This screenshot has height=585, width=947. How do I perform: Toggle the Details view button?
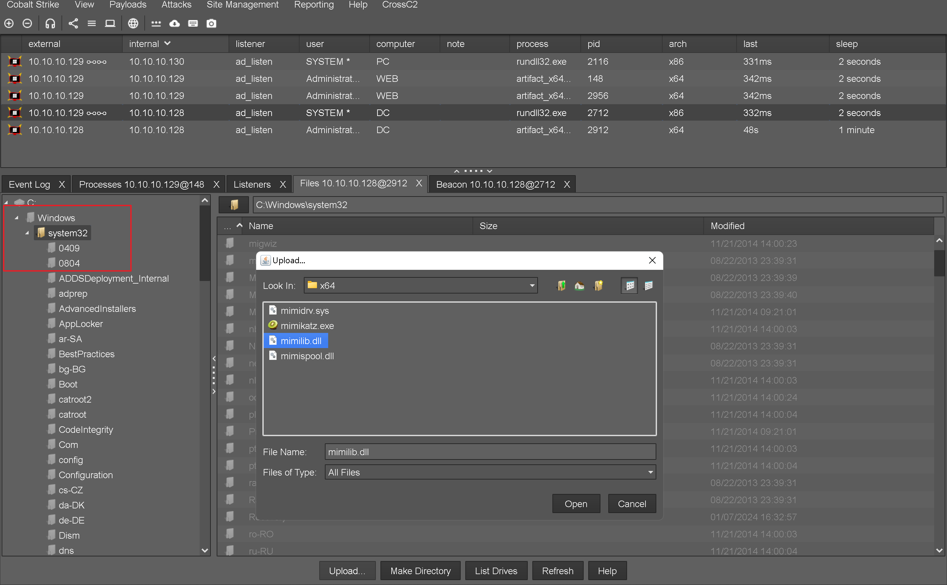(x=649, y=286)
